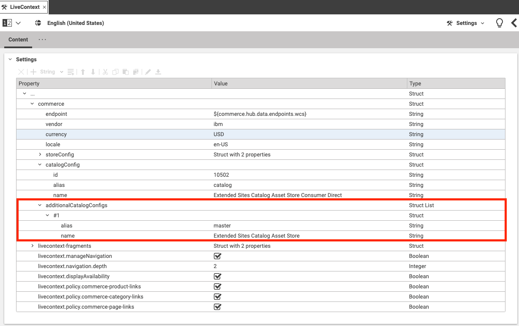Click the move up arrow icon
Screen dimensions: 519x326
pos(83,72)
